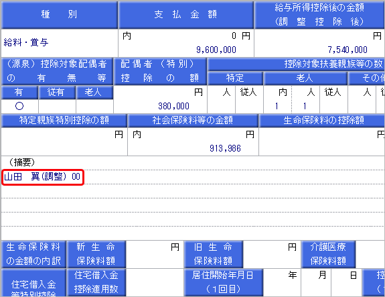This screenshot has height=297, width=385.
Task: Click the empty 新生命保険料額 amount field
Action: [155, 254]
